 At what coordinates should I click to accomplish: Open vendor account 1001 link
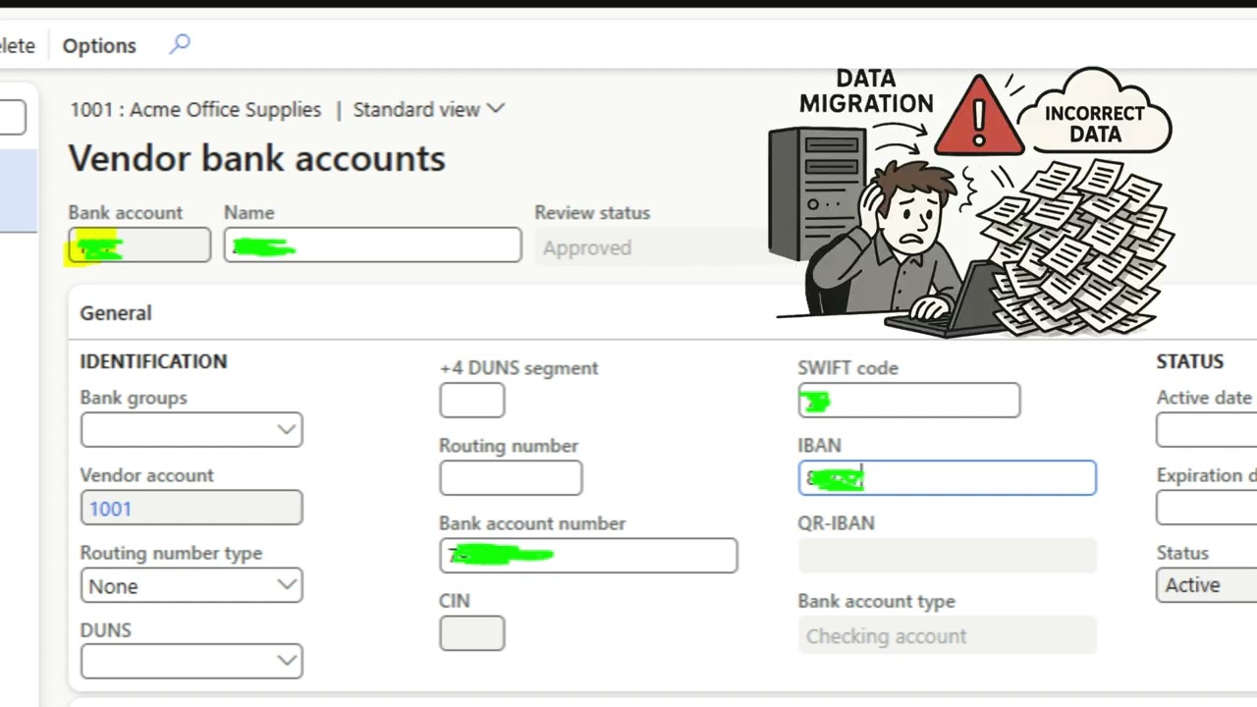[110, 509]
